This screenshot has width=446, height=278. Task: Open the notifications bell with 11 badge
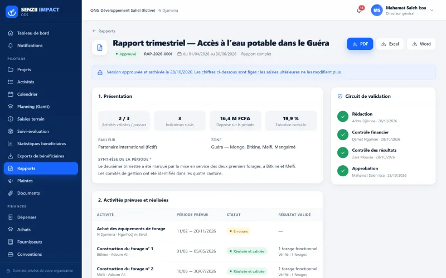pyautogui.click(x=360, y=10)
